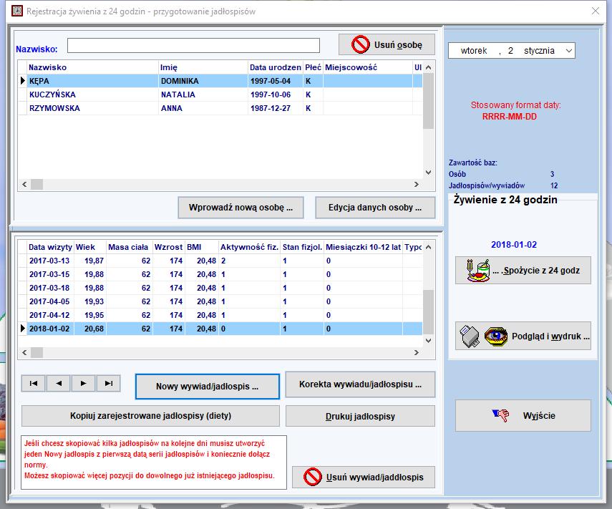Click the Nazwisko search input field
The width and height of the screenshot is (612, 509).
coord(193,45)
